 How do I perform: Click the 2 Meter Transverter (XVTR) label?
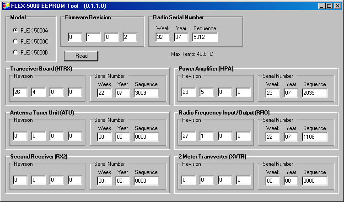(x=212, y=157)
